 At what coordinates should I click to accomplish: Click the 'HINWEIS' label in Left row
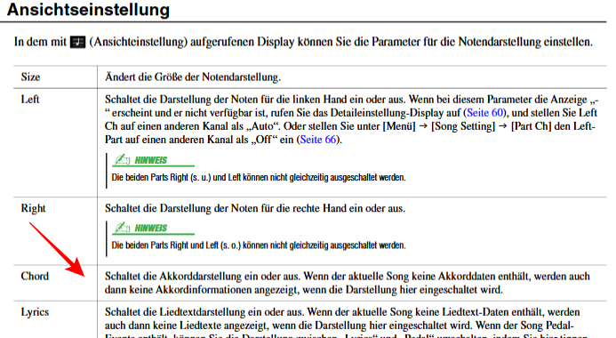151,160
